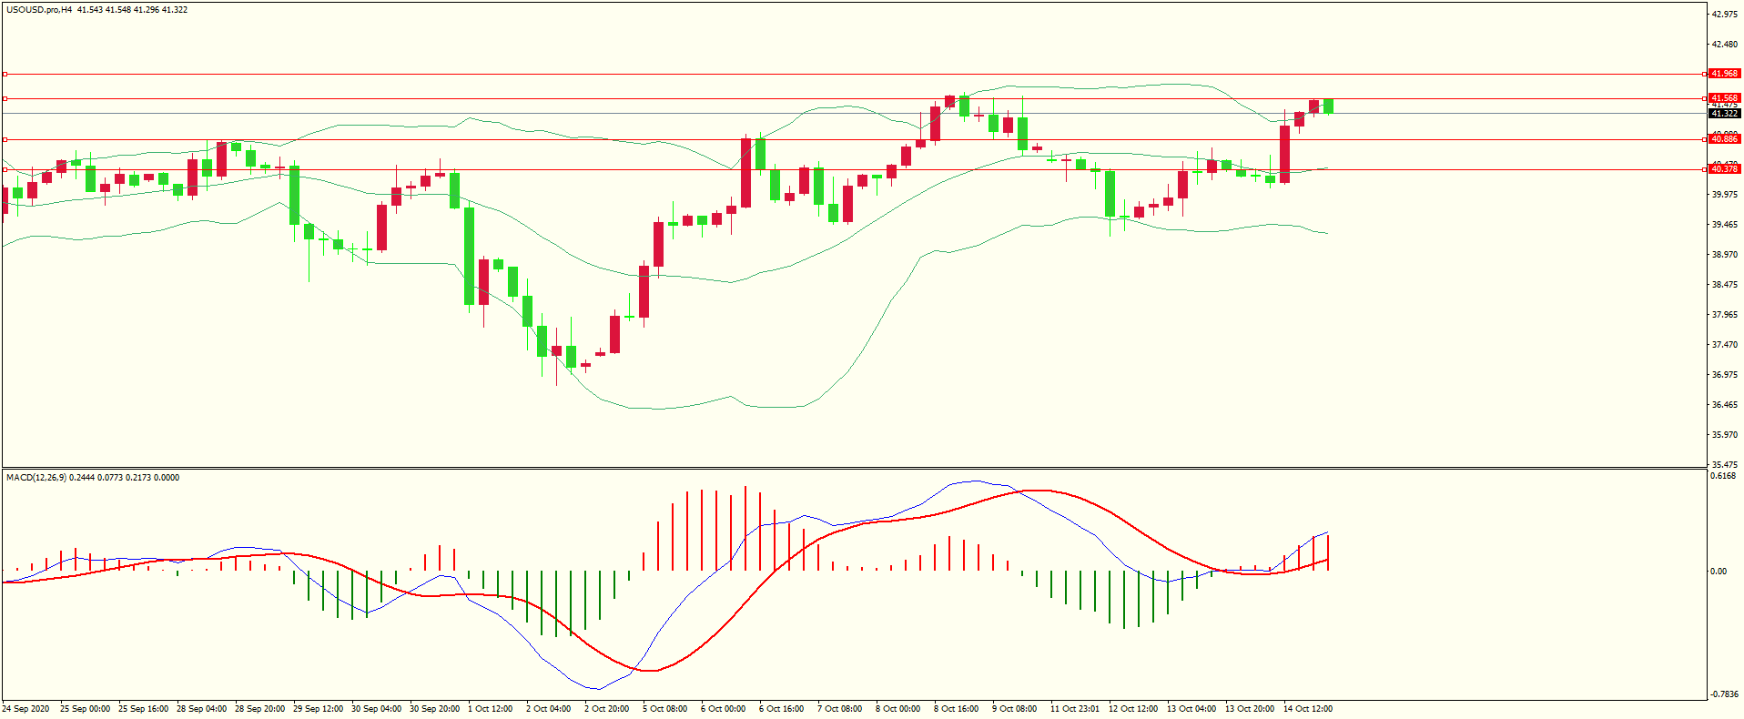The height and width of the screenshot is (719, 1744).
Task: Click the 24 Sep 2020 date label
Action: tap(26, 709)
